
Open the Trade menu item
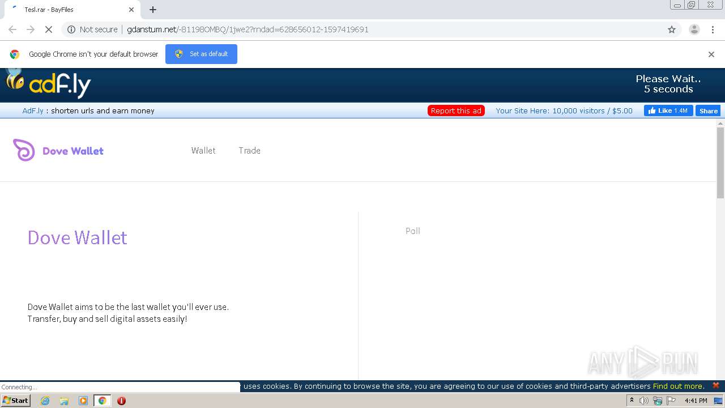point(250,150)
